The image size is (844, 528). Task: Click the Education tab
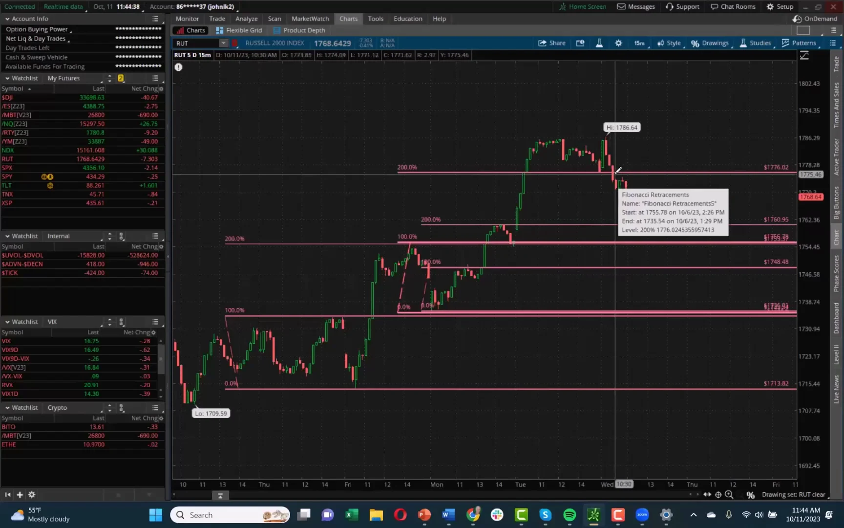click(x=408, y=19)
